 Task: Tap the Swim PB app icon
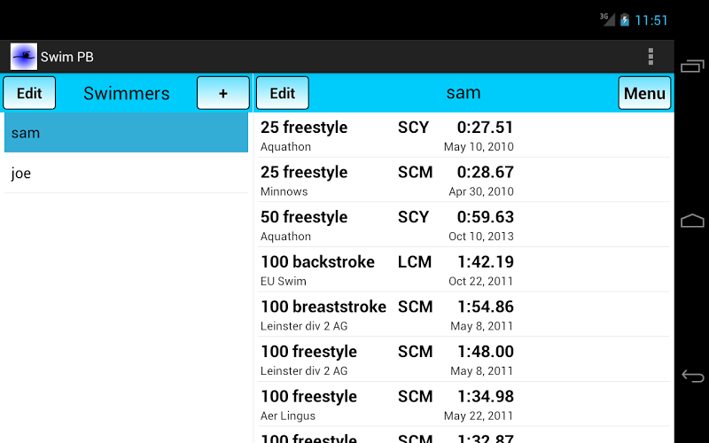24,57
